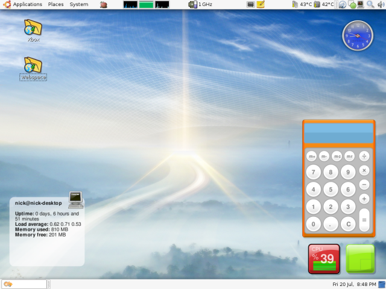Click the green square desklet
Viewport: 386px width, 289px height.
tap(361, 259)
